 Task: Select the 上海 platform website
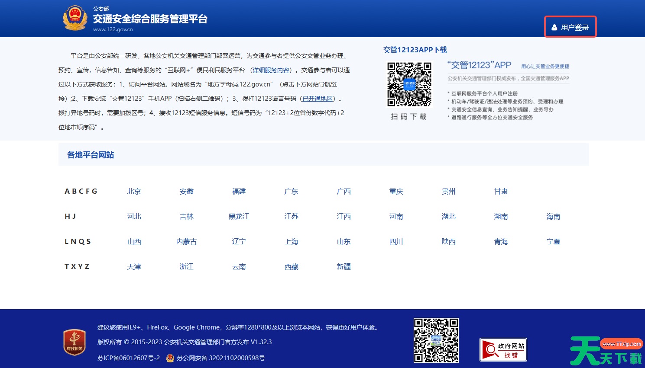pyautogui.click(x=291, y=242)
